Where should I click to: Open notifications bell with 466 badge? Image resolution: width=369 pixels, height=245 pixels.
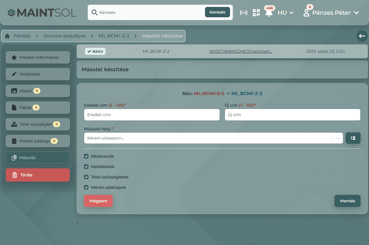tap(269, 13)
